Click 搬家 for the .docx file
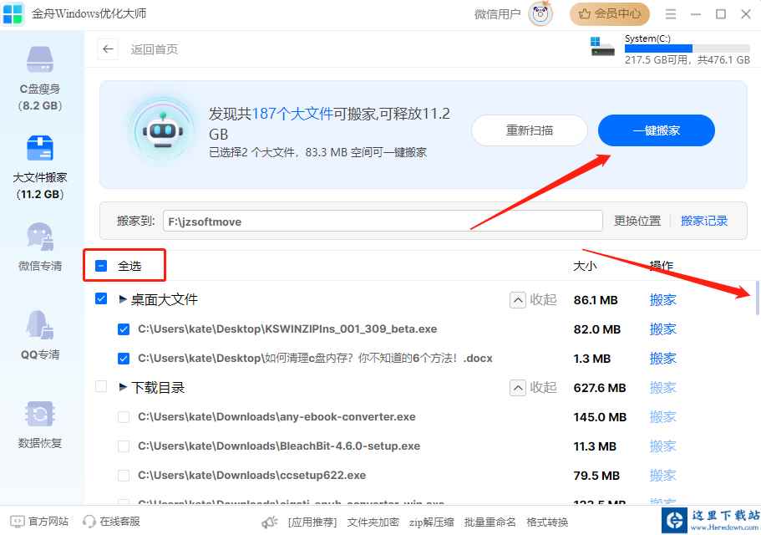Image resolution: width=761 pixels, height=535 pixels. (x=663, y=359)
